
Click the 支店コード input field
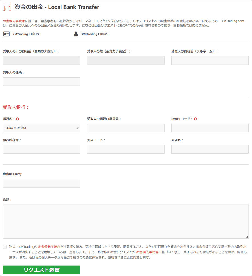click(x=126, y=149)
